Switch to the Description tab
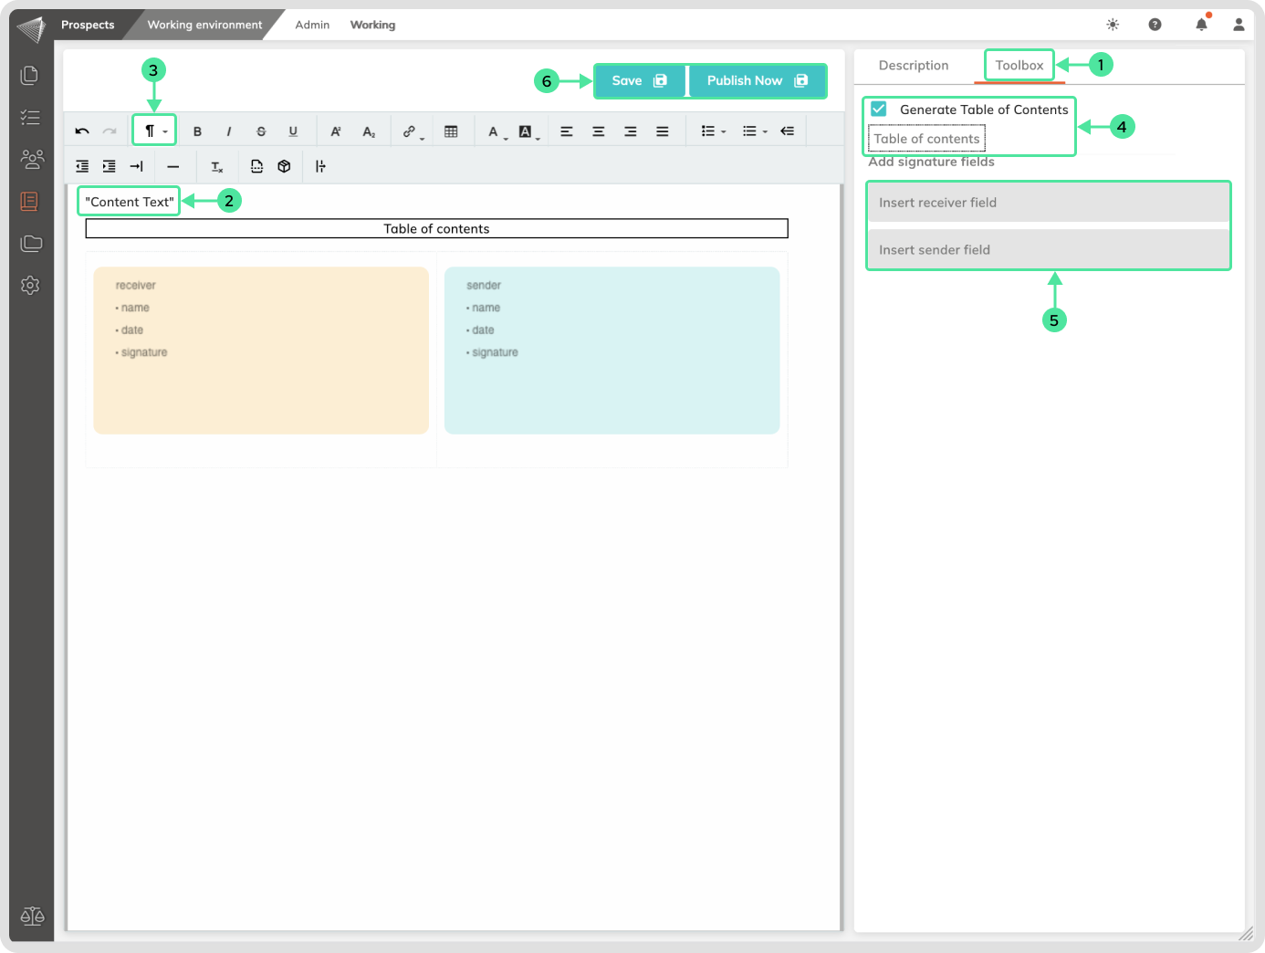Viewport: 1265px width, 953px height. tap(914, 66)
